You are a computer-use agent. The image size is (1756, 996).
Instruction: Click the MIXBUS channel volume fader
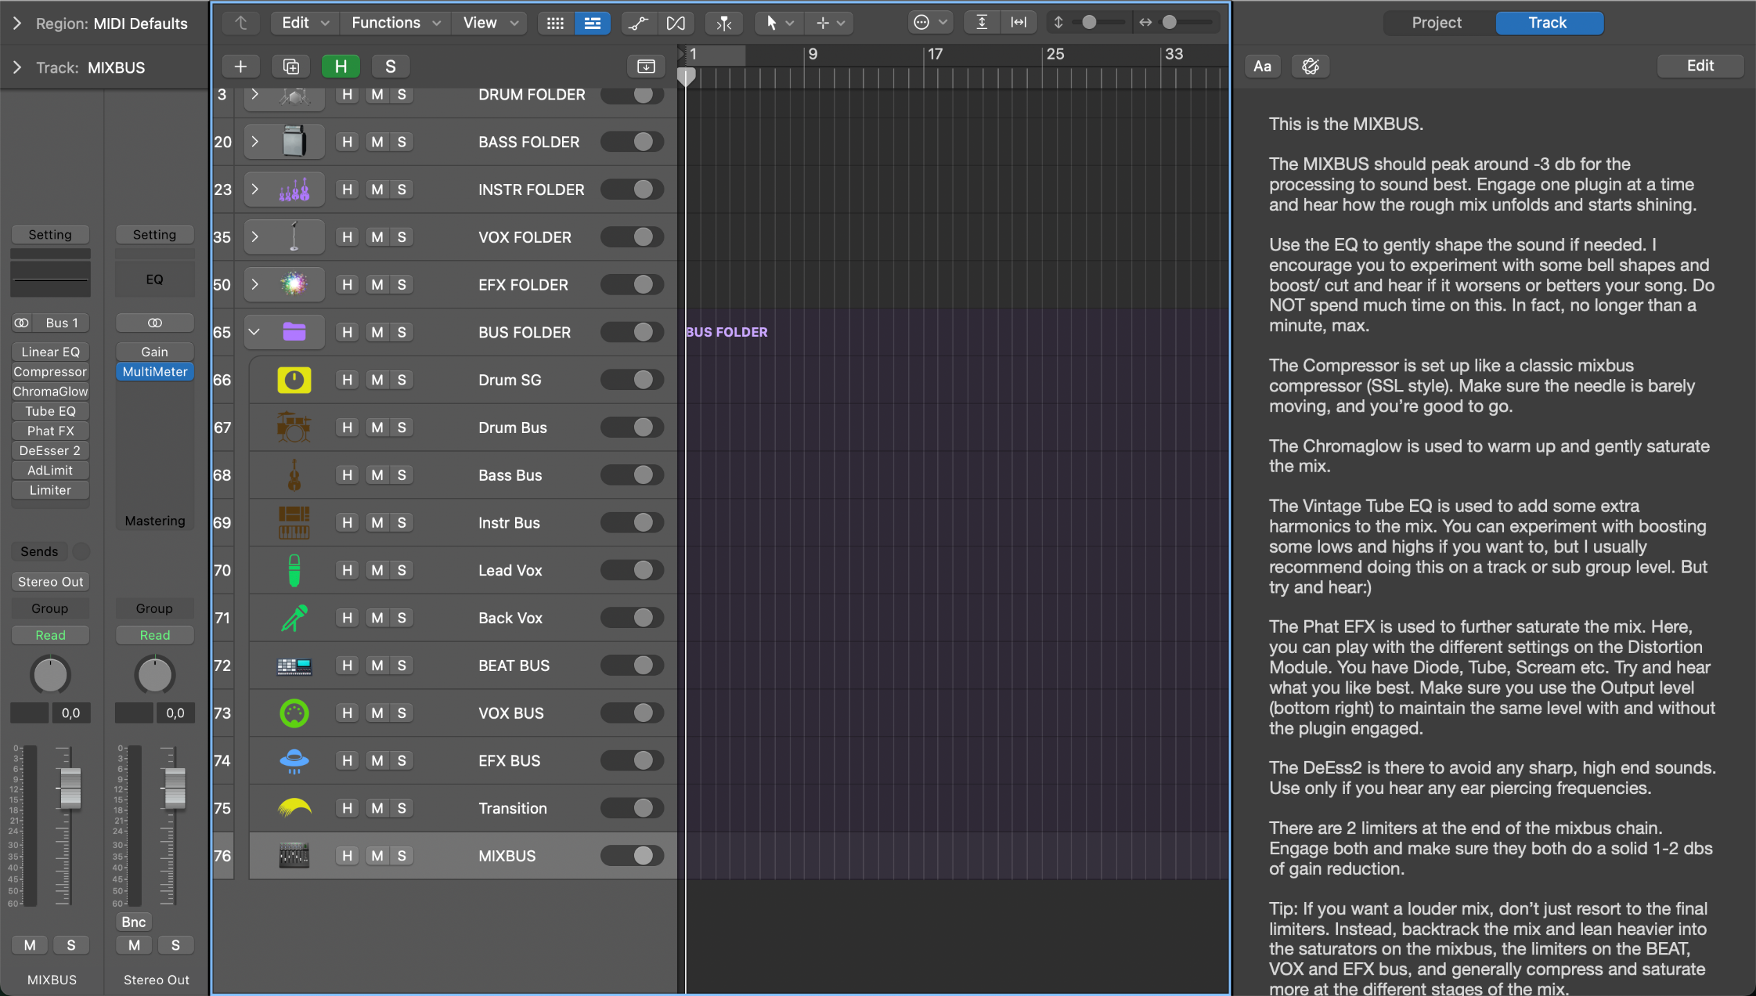[71, 788]
